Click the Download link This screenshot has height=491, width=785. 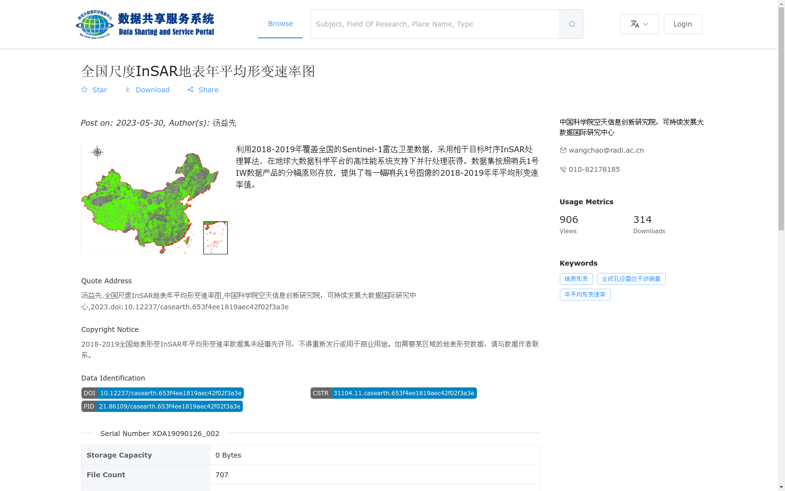147,90
